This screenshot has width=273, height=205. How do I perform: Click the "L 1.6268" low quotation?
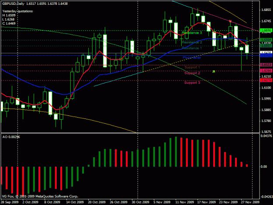(8, 19)
